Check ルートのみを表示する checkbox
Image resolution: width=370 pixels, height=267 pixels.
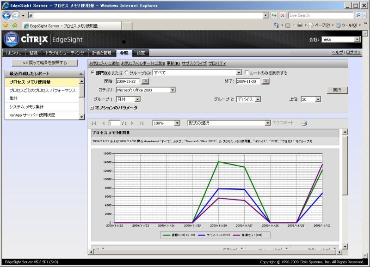coord(247,73)
